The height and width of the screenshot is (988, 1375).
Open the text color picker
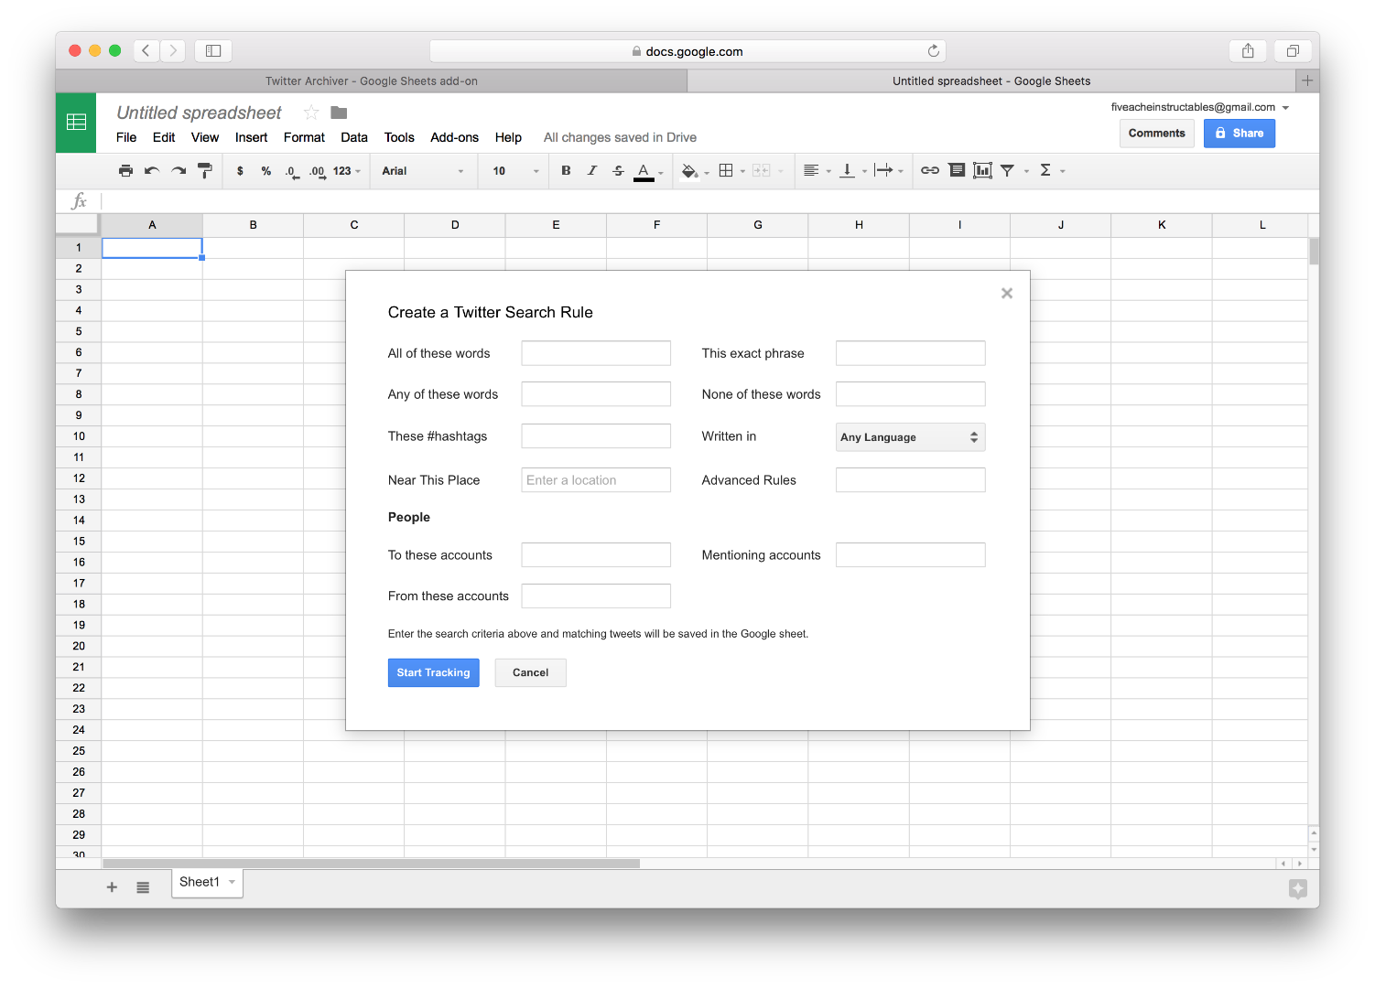point(645,170)
